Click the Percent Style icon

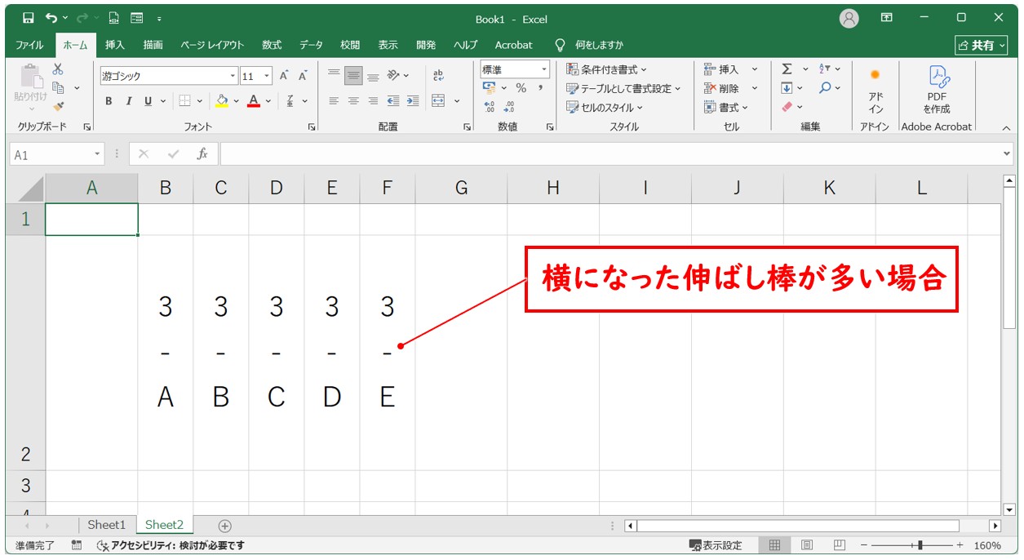click(521, 88)
